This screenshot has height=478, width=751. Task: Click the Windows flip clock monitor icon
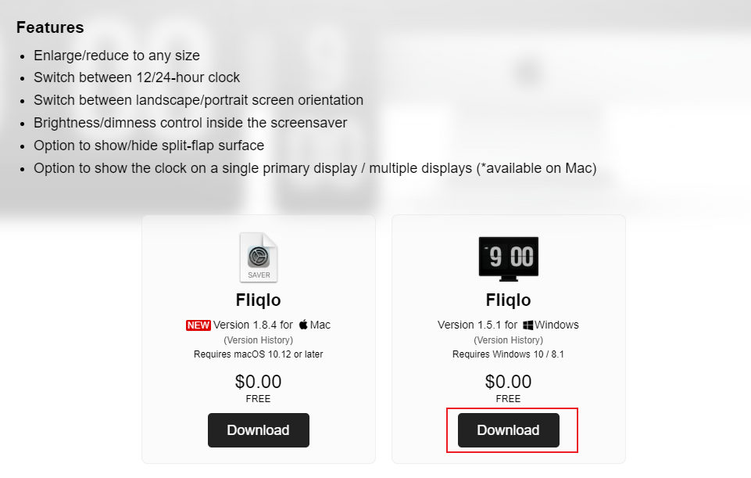[x=508, y=257]
